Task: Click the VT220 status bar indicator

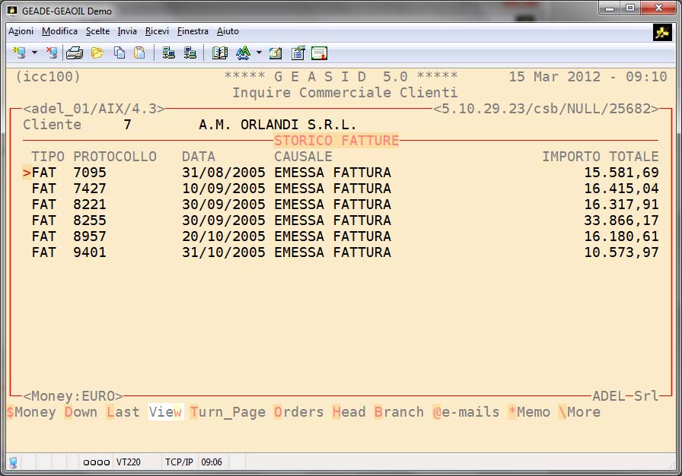Action: pos(127,462)
